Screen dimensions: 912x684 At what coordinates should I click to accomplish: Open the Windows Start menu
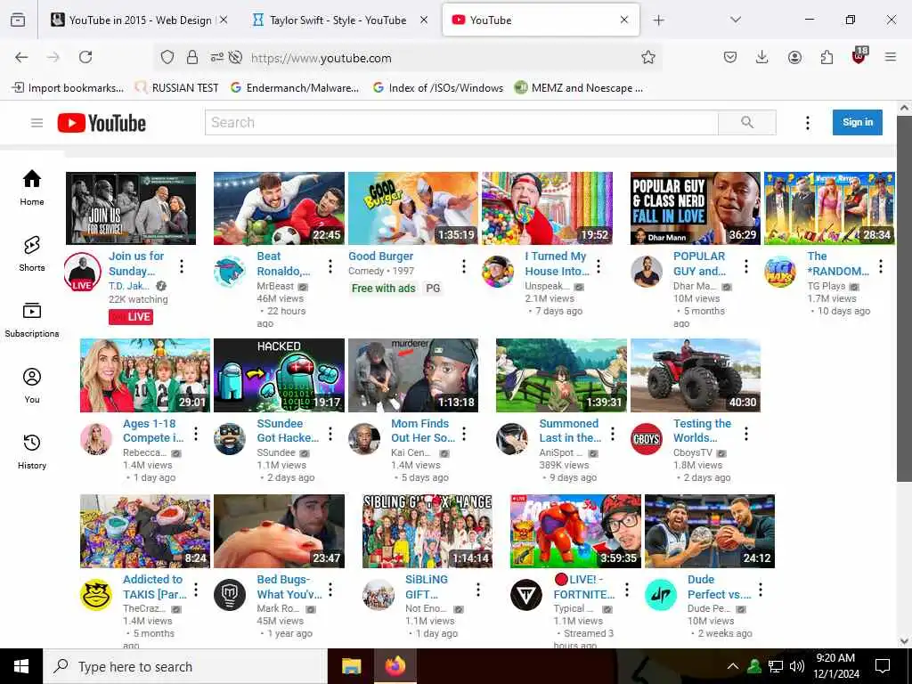point(21,666)
